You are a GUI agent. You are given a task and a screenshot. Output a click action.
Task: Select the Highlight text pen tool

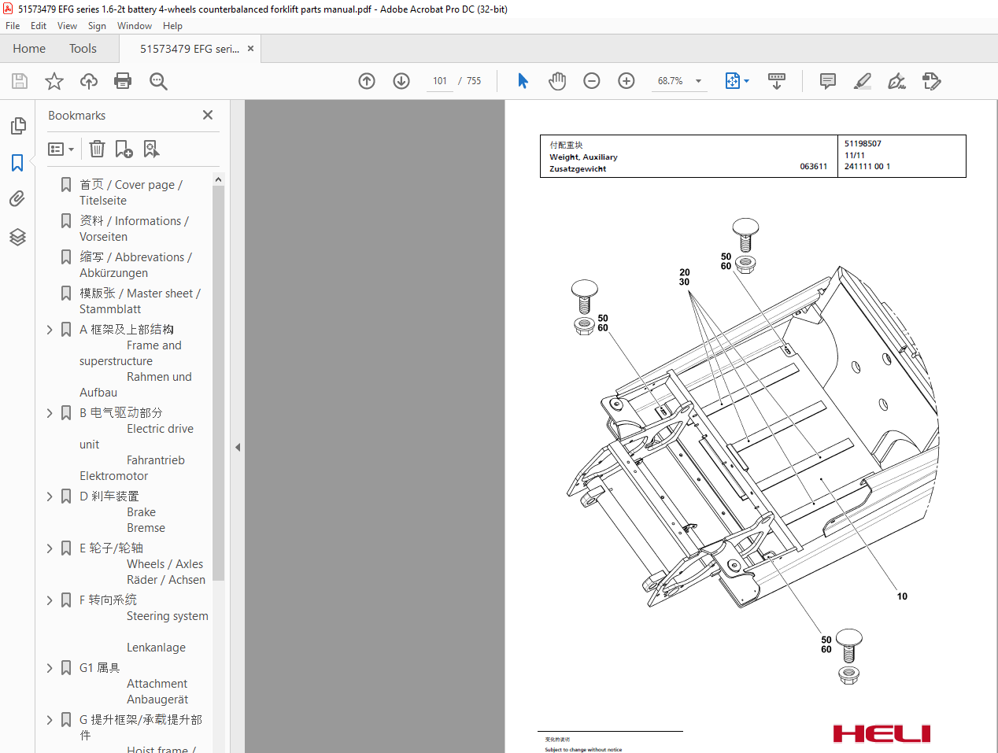[x=863, y=81]
